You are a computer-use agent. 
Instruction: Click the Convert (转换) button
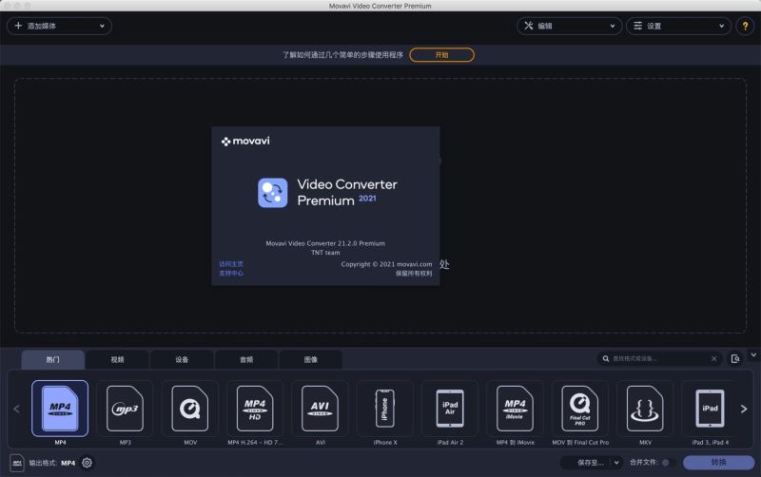719,463
